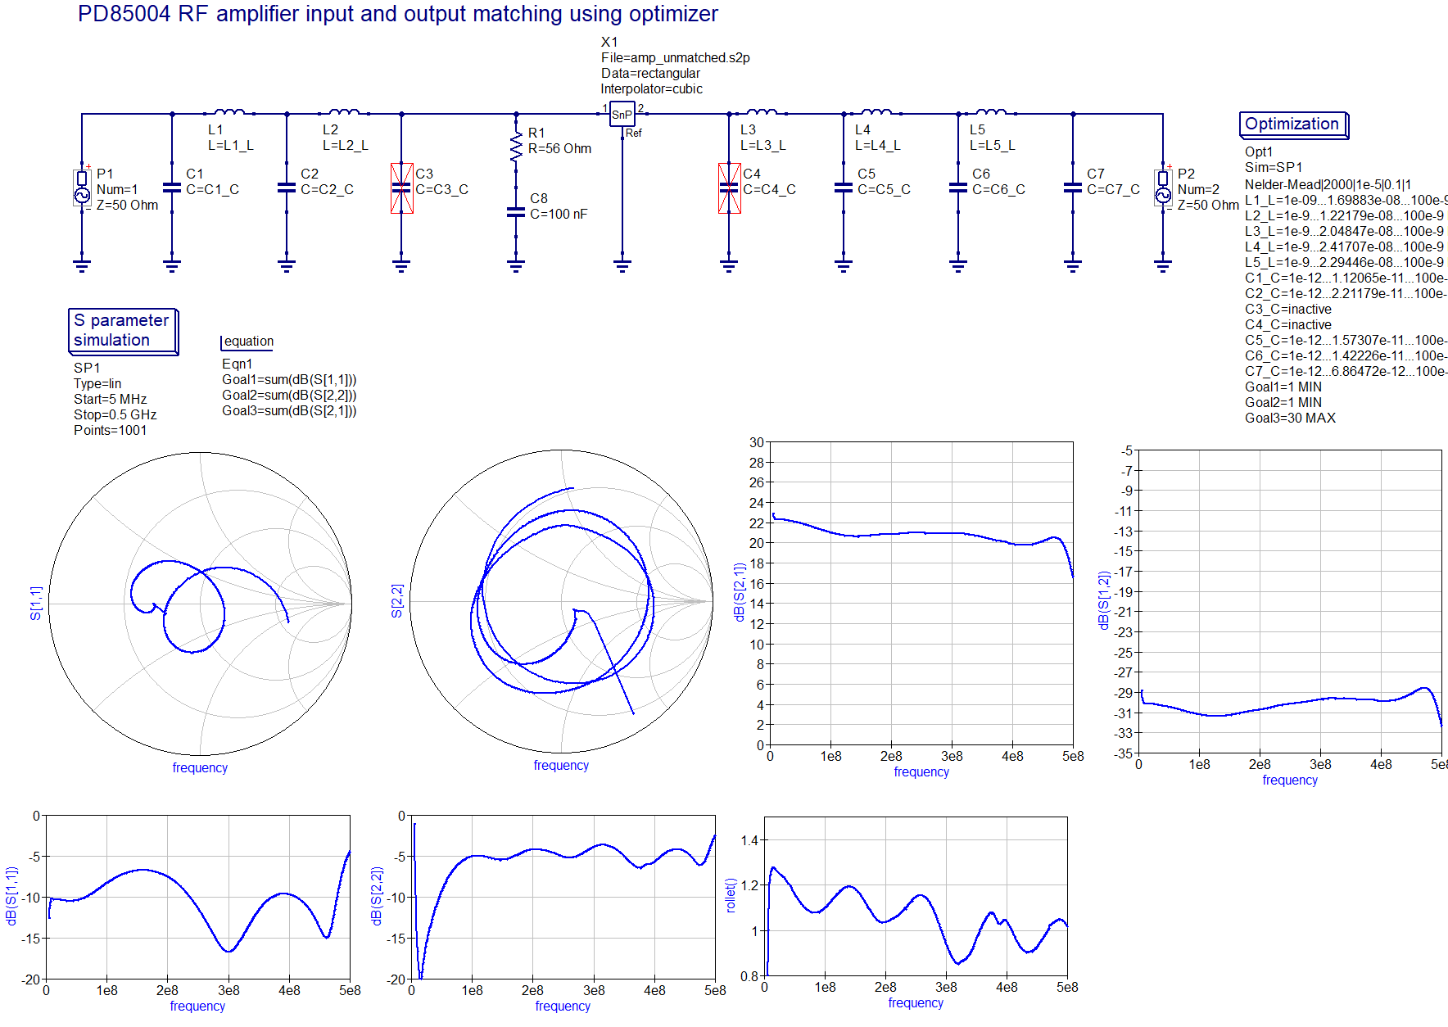Image resolution: width=1448 pixels, height=1027 pixels.
Task: Select the deactivated C3 capacitor with red cross
Action: coord(401,188)
